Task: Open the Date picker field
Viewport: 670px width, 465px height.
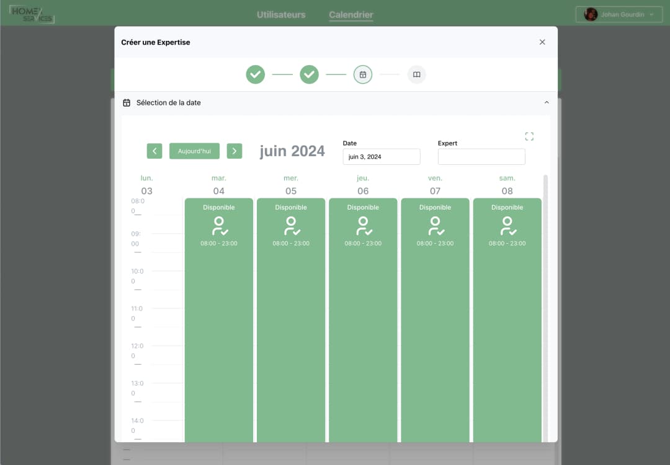Action: 381,157
